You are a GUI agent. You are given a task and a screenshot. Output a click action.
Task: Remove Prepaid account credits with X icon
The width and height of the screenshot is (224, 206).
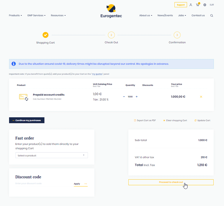(x=201, y=97)
